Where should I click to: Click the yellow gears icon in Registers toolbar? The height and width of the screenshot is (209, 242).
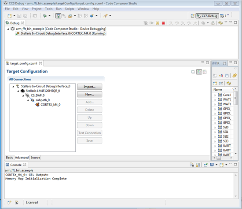(235, 76)
